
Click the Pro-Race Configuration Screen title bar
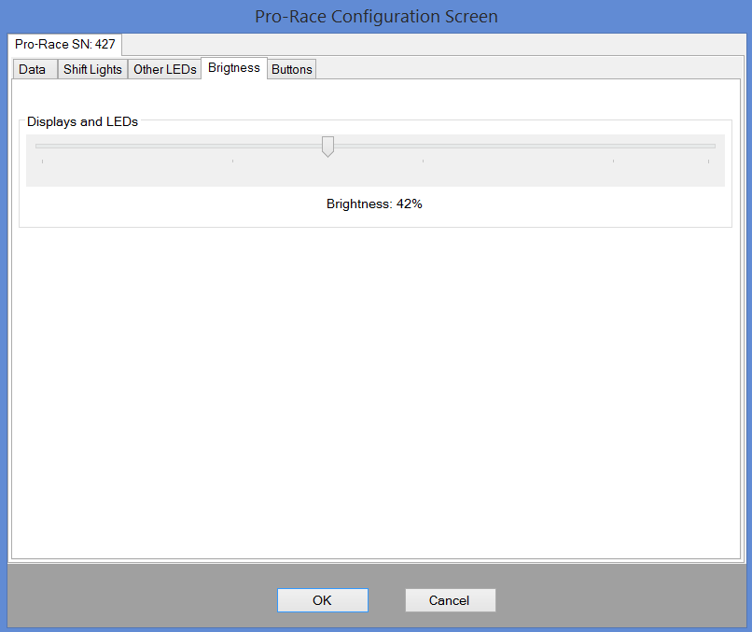click(x=376, y=17)
